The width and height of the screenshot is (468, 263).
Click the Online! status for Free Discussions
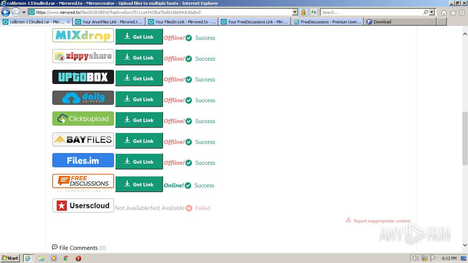pos(174,185)
